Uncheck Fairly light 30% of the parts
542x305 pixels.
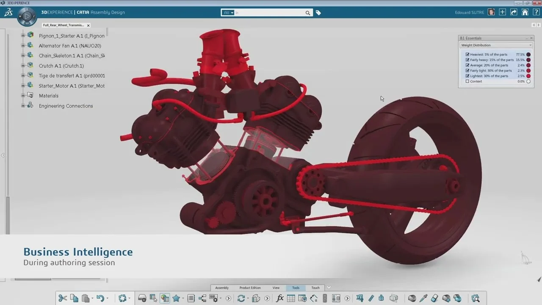[467, 71]
